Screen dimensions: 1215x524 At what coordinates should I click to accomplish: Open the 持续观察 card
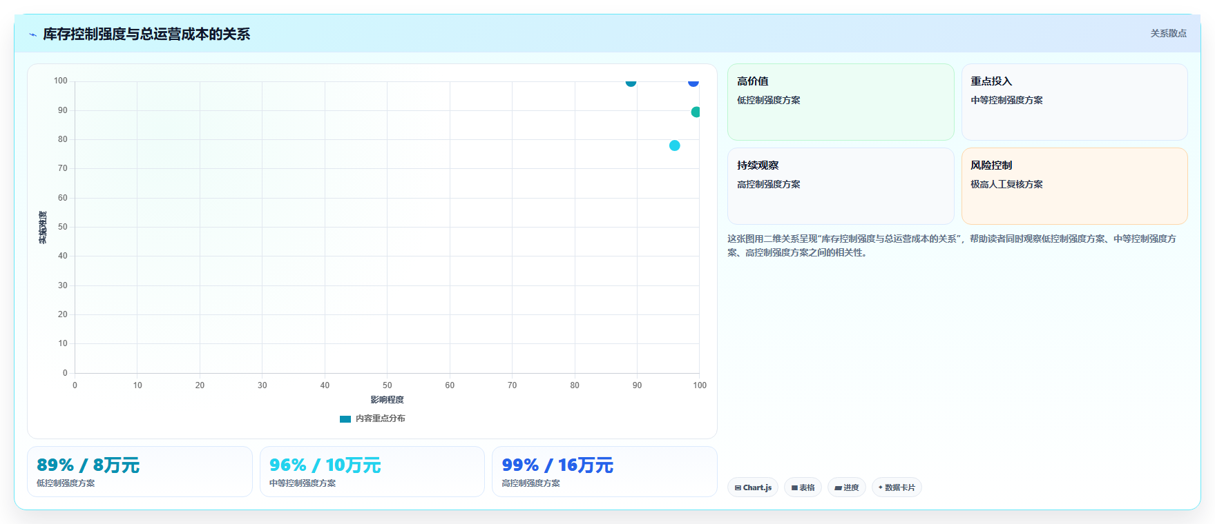841,186
